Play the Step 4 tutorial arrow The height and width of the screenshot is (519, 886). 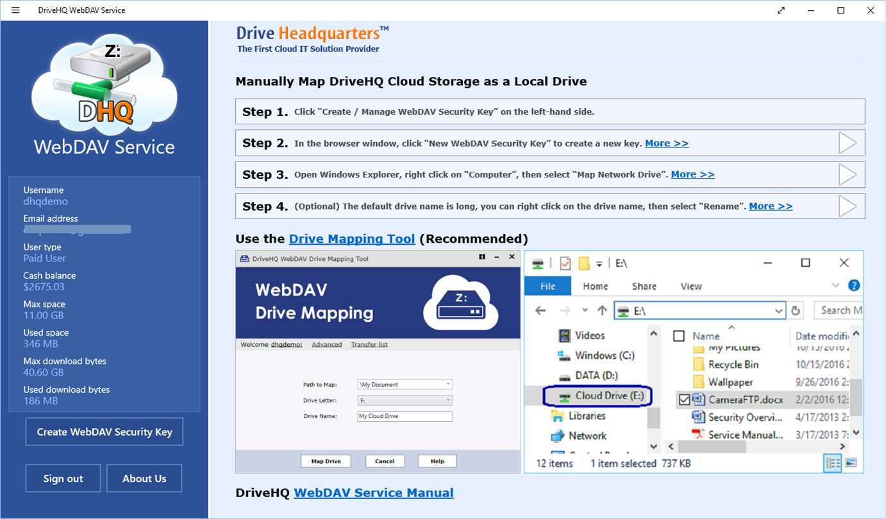tap(848, 206)
